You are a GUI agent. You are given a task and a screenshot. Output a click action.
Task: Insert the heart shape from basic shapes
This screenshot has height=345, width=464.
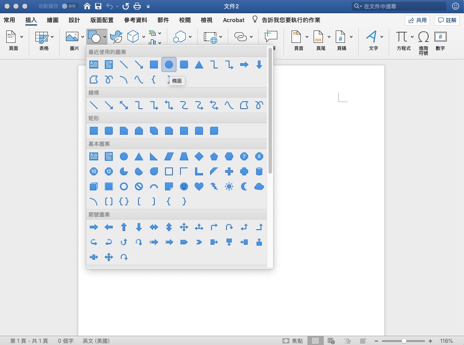(199, 186)
